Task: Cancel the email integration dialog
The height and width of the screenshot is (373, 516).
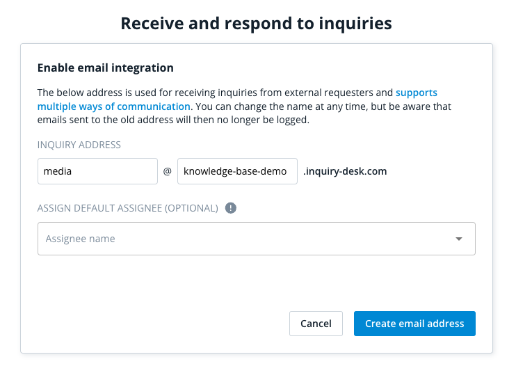Action: coord(316,324)
